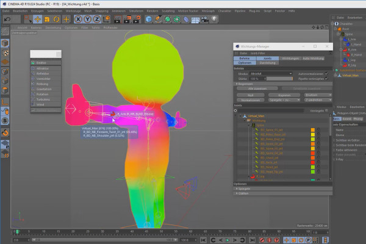The width and height of the screenshot is (366, 244).
Task: Click the Render View clapperboard icon
Action: pyautogui.click(x=117, y=19)
